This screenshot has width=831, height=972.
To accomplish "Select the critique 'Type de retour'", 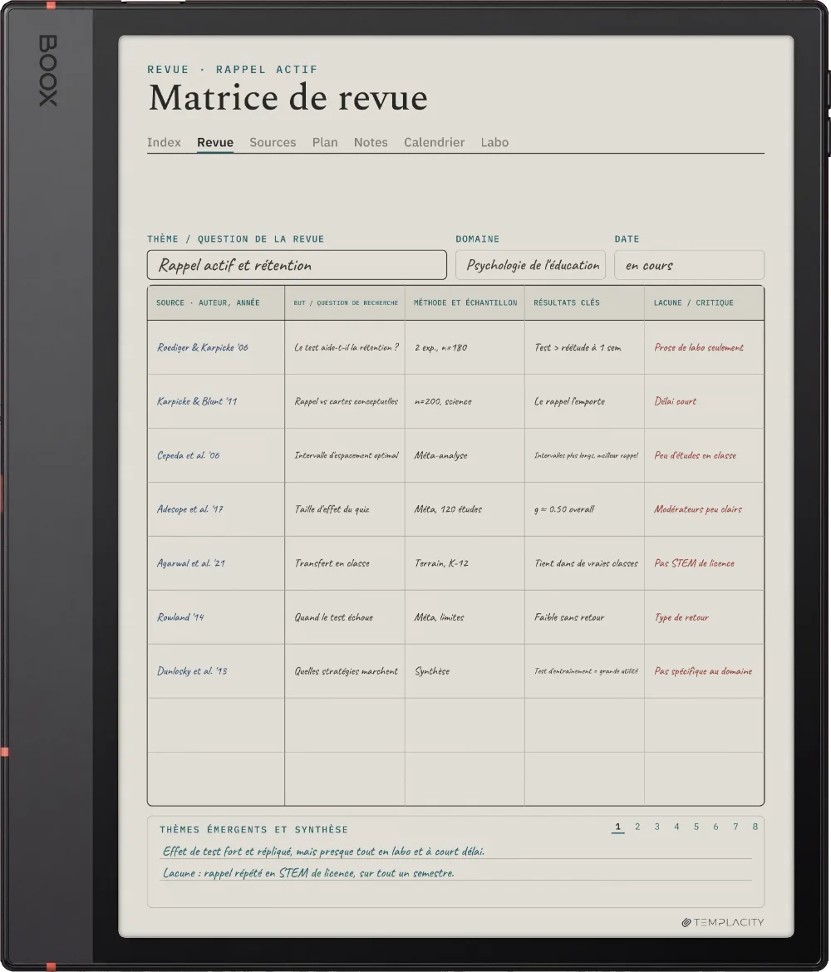I will coord(704,616).
